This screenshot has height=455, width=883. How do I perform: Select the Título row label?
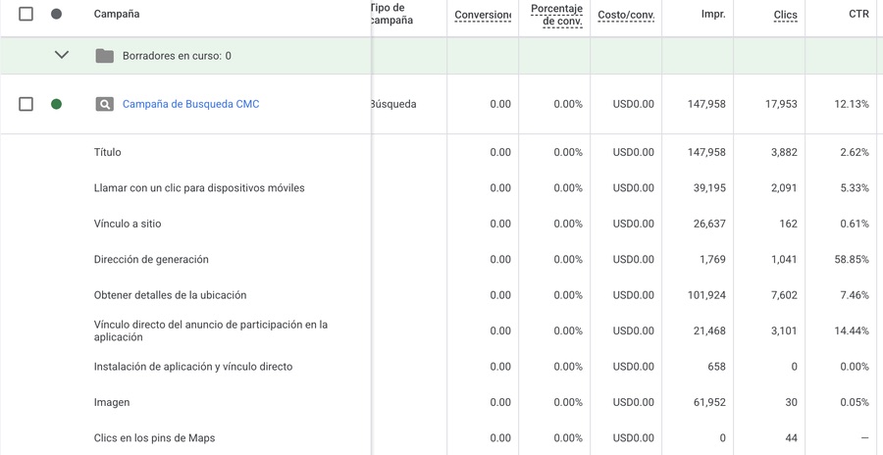[108, 152]
